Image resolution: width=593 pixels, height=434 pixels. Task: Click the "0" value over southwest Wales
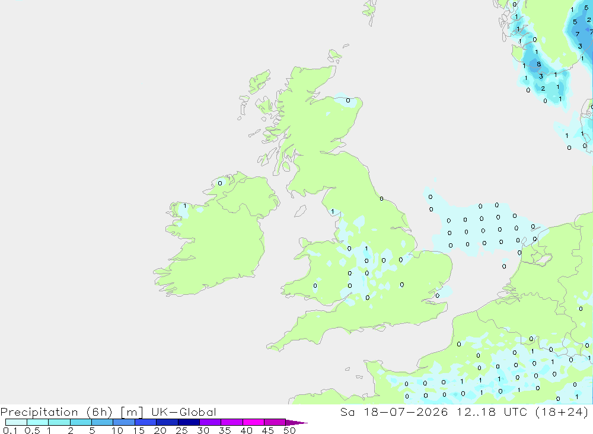tap(315, 286)
